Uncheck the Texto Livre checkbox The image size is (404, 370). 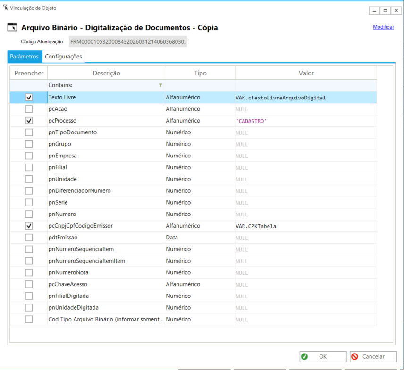point(29,97)
